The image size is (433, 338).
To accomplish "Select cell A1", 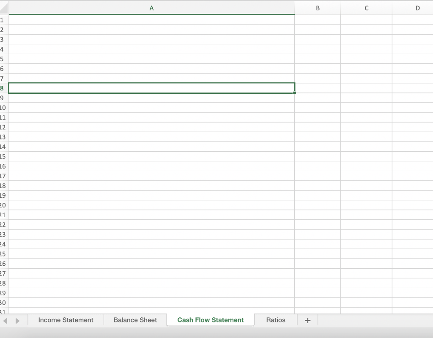I will tap(152, 20).
